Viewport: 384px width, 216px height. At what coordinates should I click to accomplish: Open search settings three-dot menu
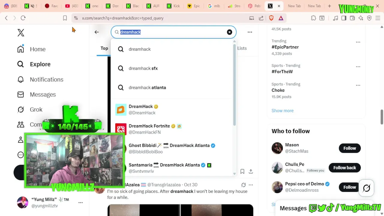click(x=250, y=32)
